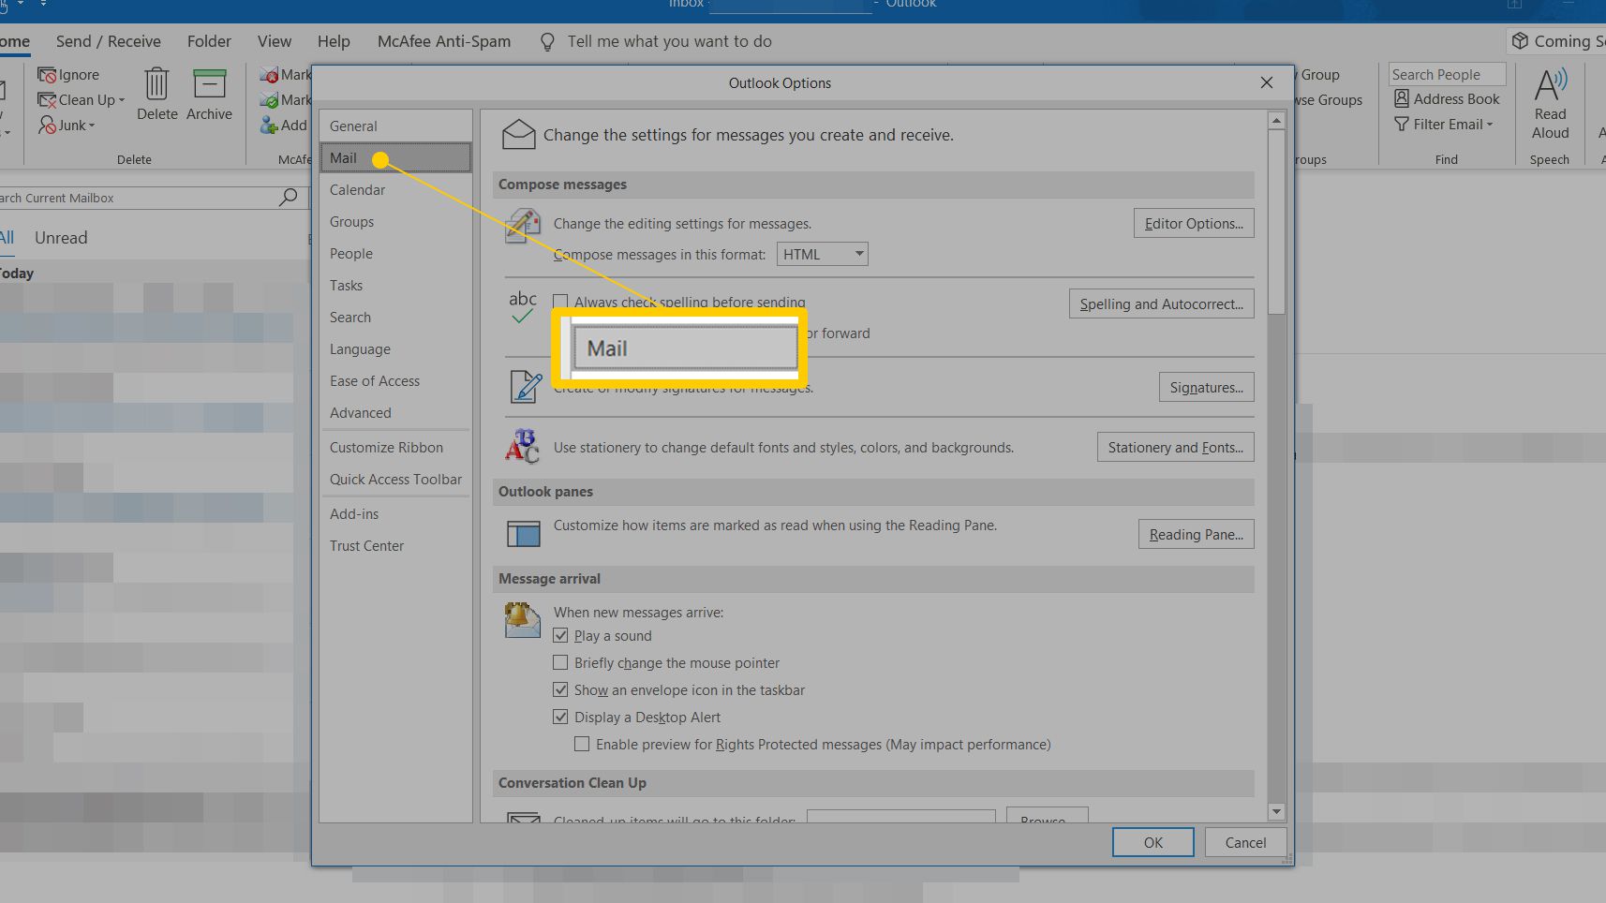Click the Search Current Mailbox field
The image size is (1606, 903).
tap(139, 198)
